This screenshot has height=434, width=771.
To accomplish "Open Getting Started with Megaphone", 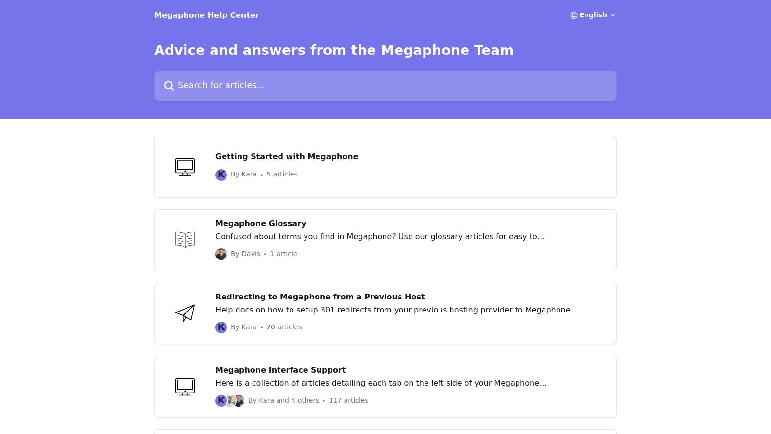I will pyautogui.click(x=287, y=156).
